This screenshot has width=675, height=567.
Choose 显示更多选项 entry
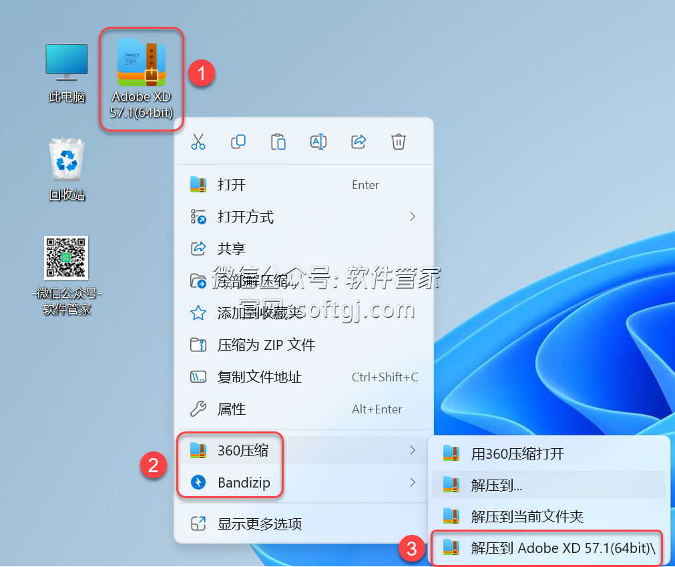coord(304,524)
